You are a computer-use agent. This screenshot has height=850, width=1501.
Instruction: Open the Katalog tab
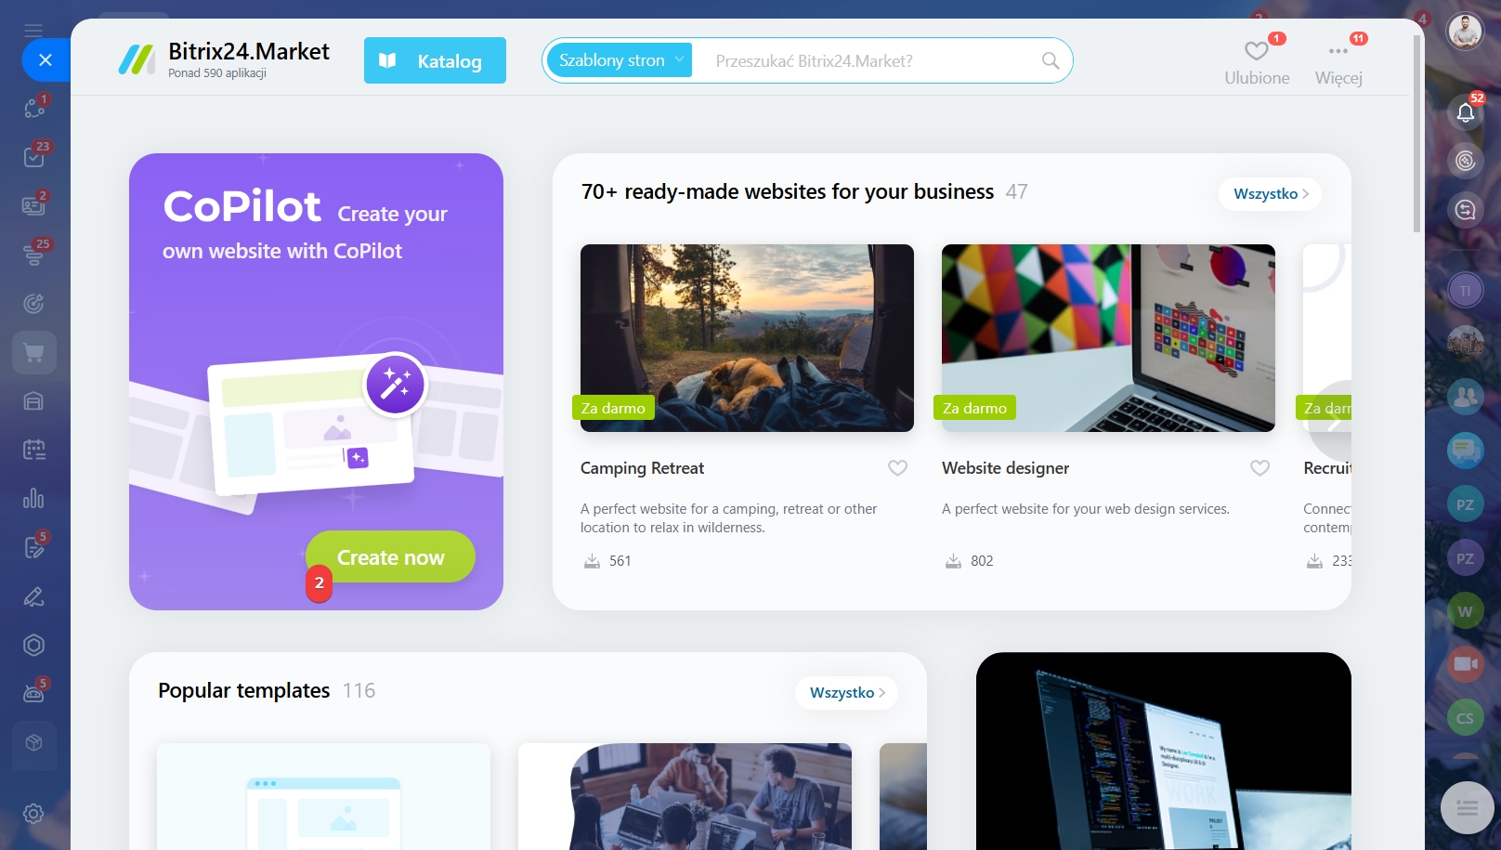(x=435, y=60)
